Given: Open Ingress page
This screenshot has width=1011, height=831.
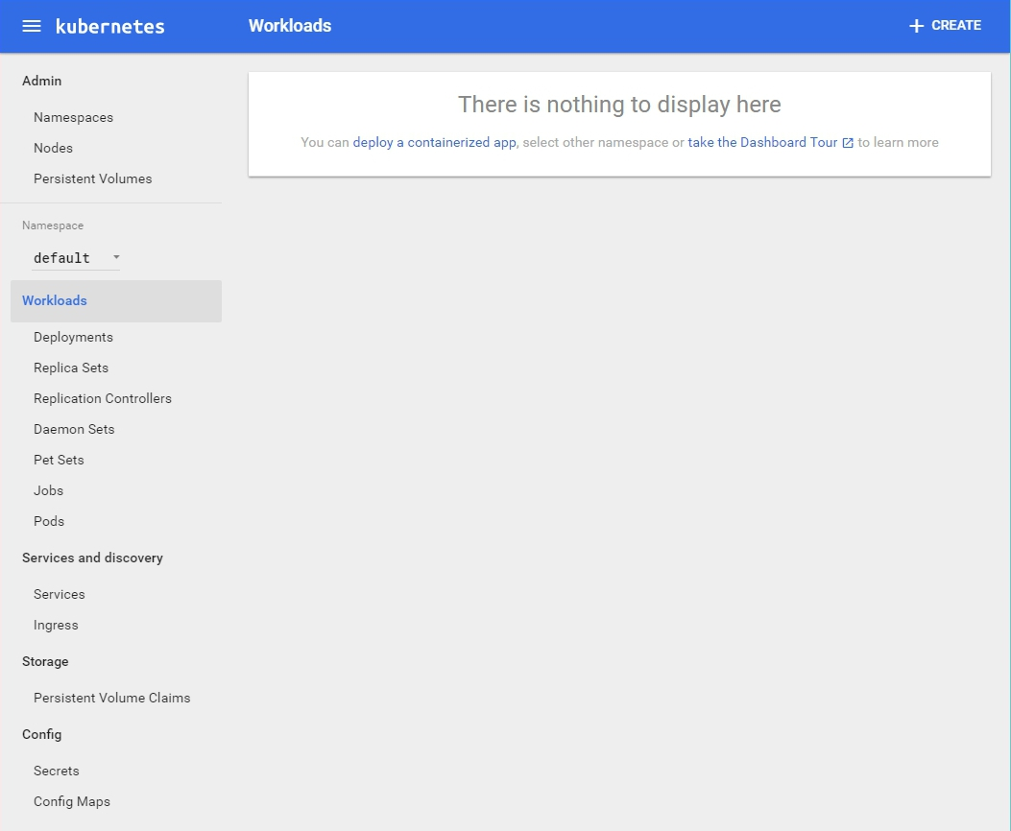Looking at the screenshot, I should coord(56,626).
